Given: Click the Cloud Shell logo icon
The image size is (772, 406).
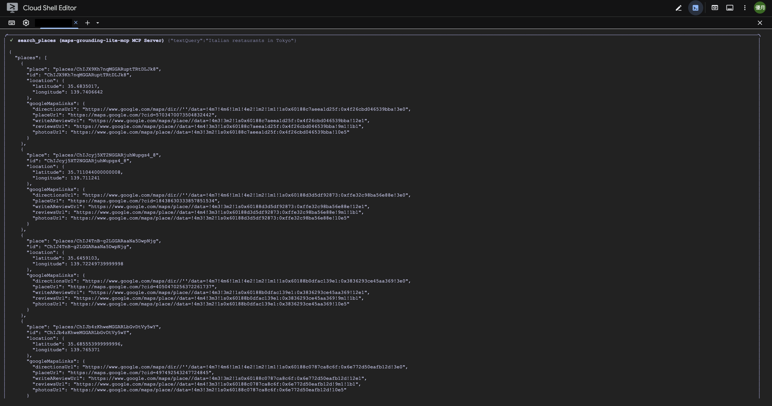Looking at the screenshot, I should tap(12, 8).
